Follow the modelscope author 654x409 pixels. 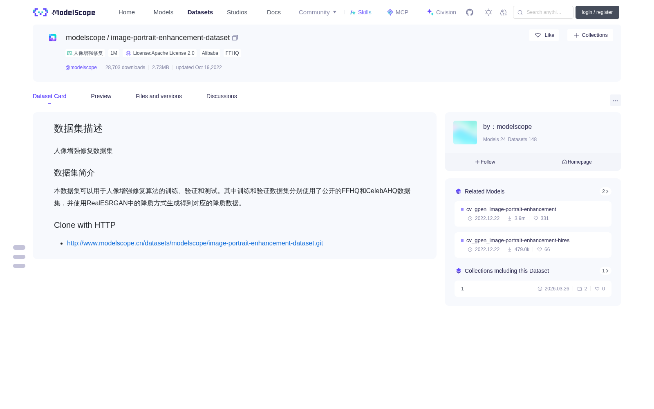point(485,162)
